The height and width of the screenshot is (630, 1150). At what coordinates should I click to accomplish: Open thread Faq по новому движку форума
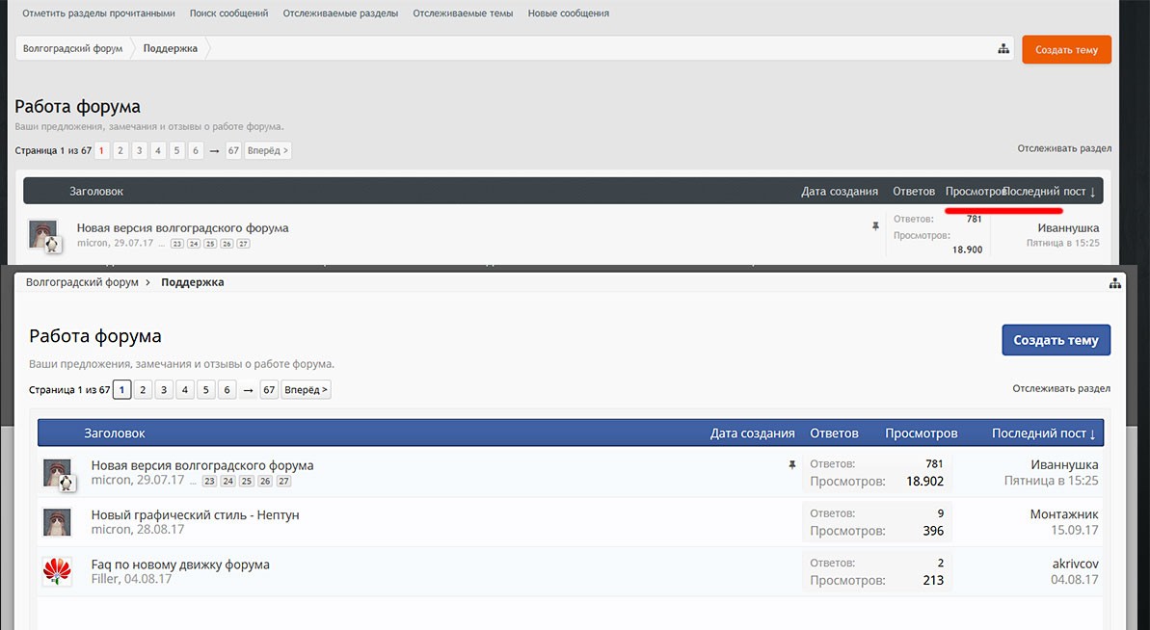click(x=180, y=564)
